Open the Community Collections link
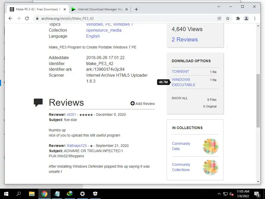This screenshot has width=265, height=199. click(181, 167)
